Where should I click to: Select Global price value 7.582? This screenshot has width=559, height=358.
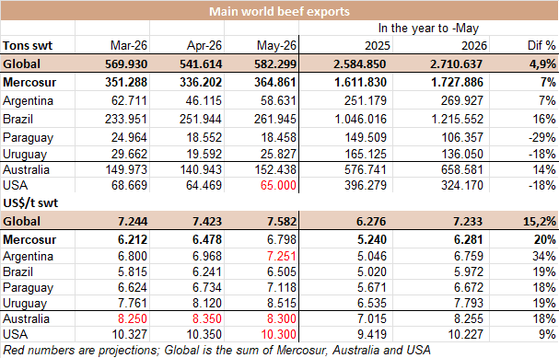(x=282, y=222)
